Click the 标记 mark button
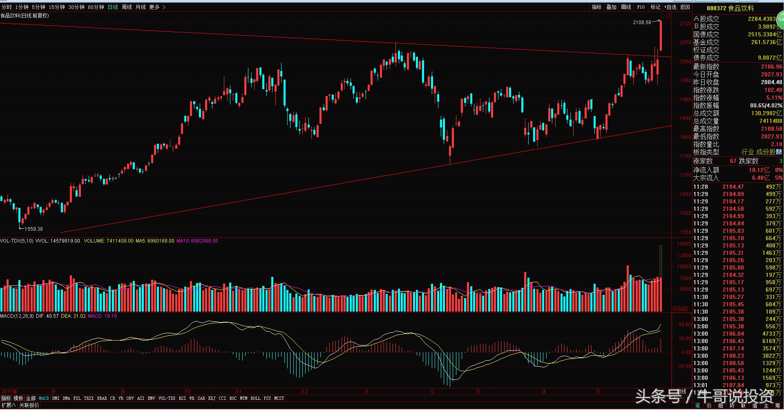The image size is (784, 410). [655, 7]
